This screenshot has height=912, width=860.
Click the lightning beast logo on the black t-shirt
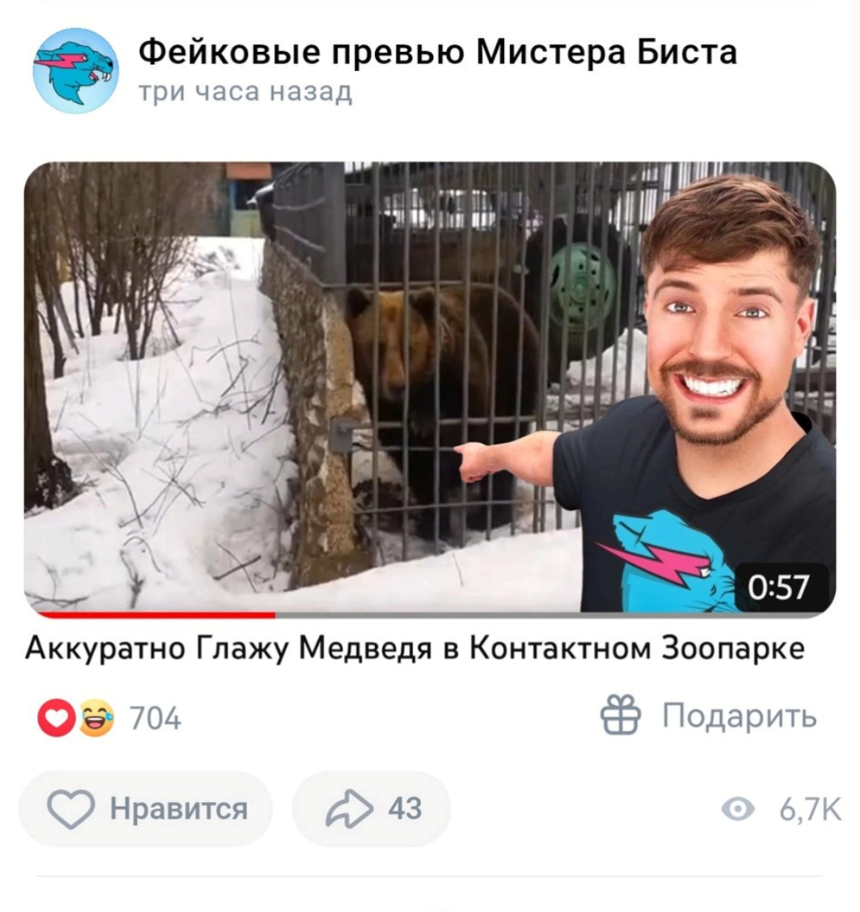point(669,560)
